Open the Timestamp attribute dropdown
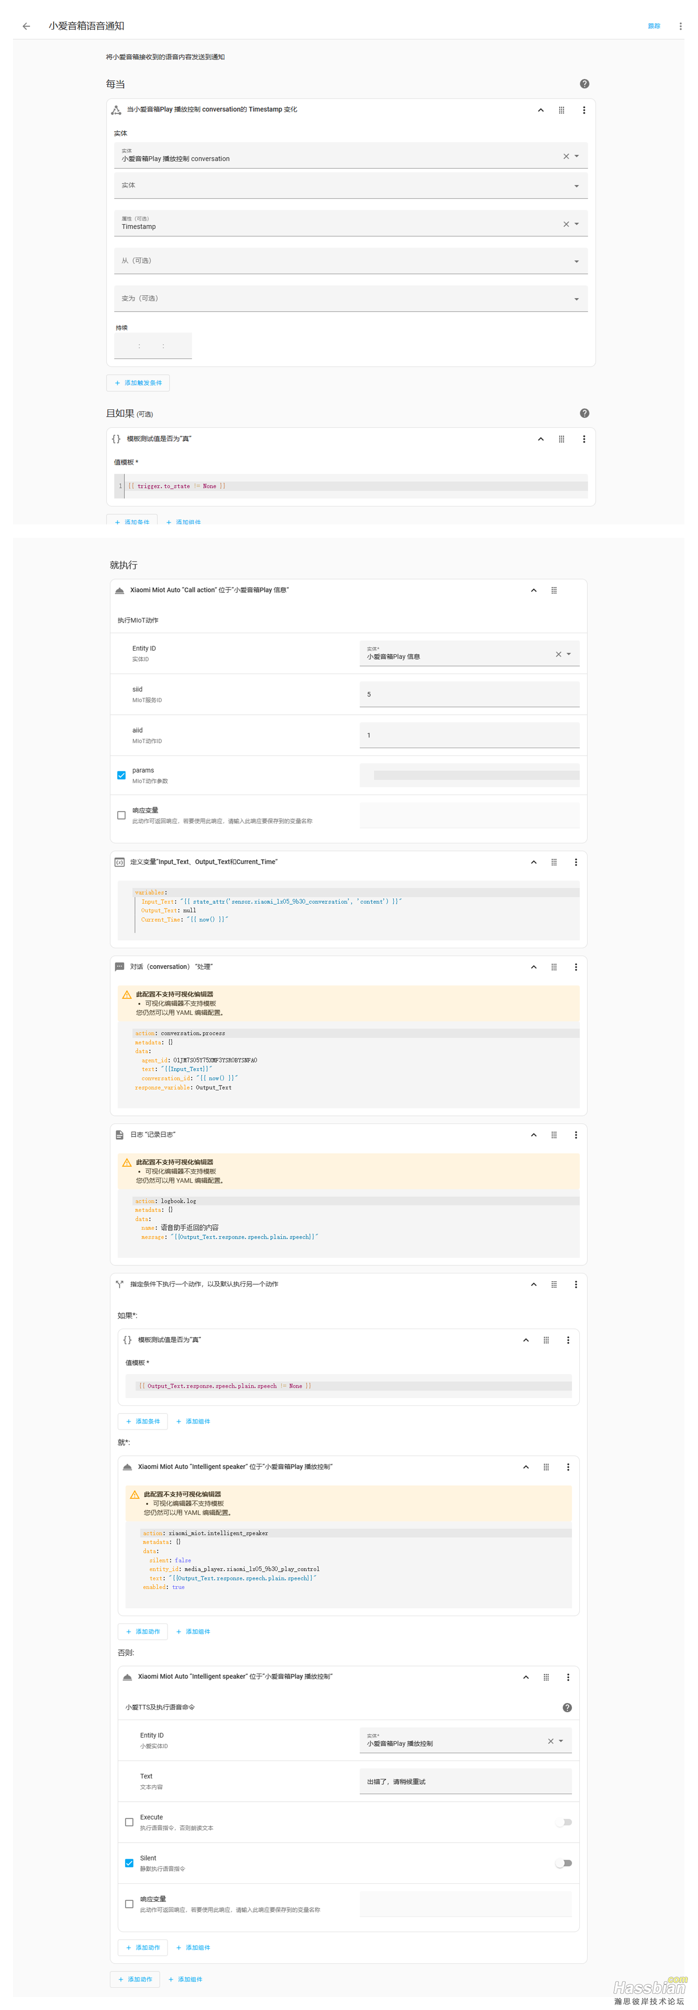This screenshot has height=2010, width=698. click(x=576, y=224)
